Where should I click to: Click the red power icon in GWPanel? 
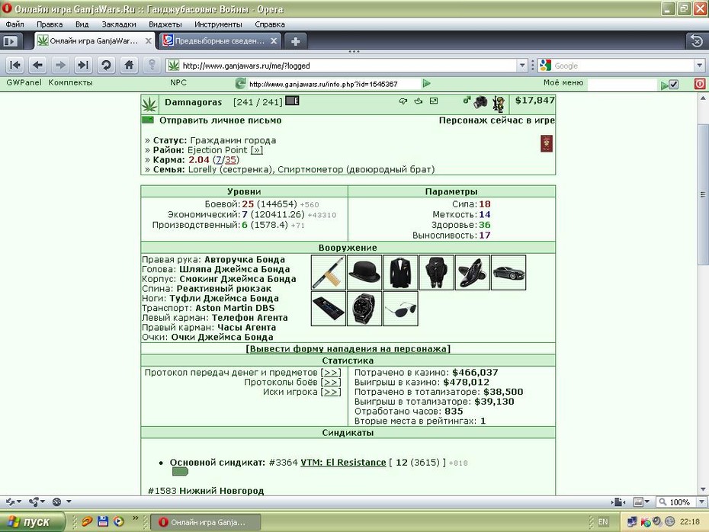[x=700, y=84]
